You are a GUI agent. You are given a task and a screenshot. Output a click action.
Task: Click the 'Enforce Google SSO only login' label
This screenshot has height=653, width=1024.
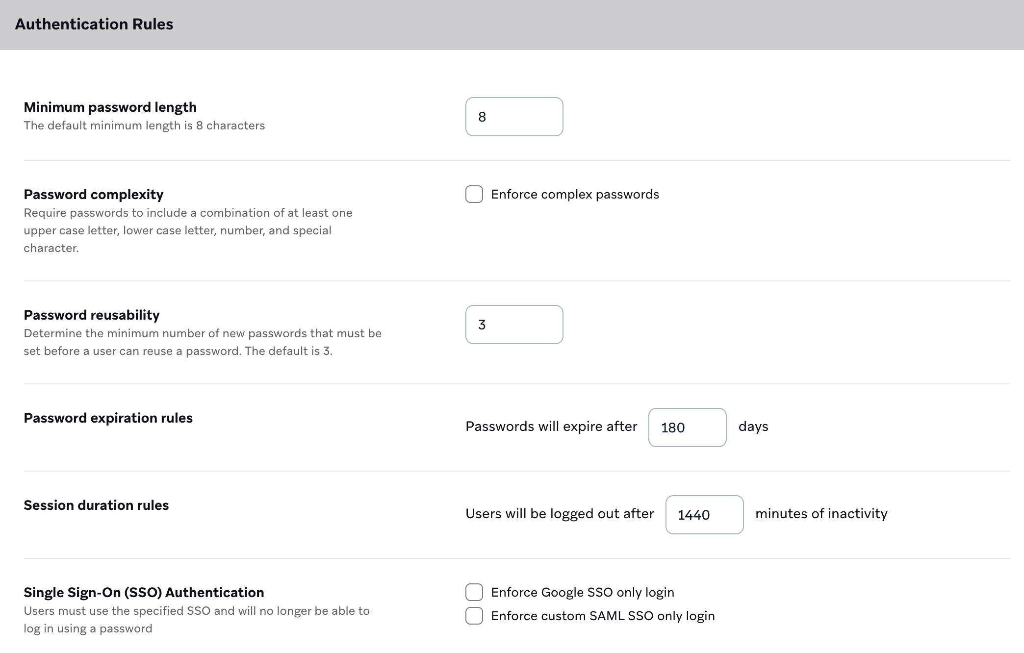tap(583, 592)
